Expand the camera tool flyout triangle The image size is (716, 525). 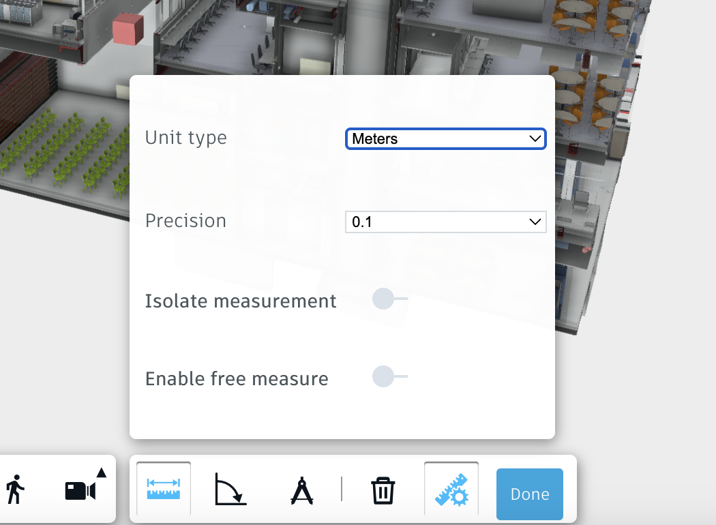point(102,472)
